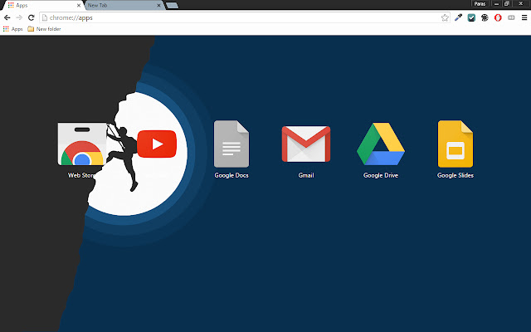Click the Gmail label text
The width and height of the screenshot is (531, 332).
click(x=306, y=175)
